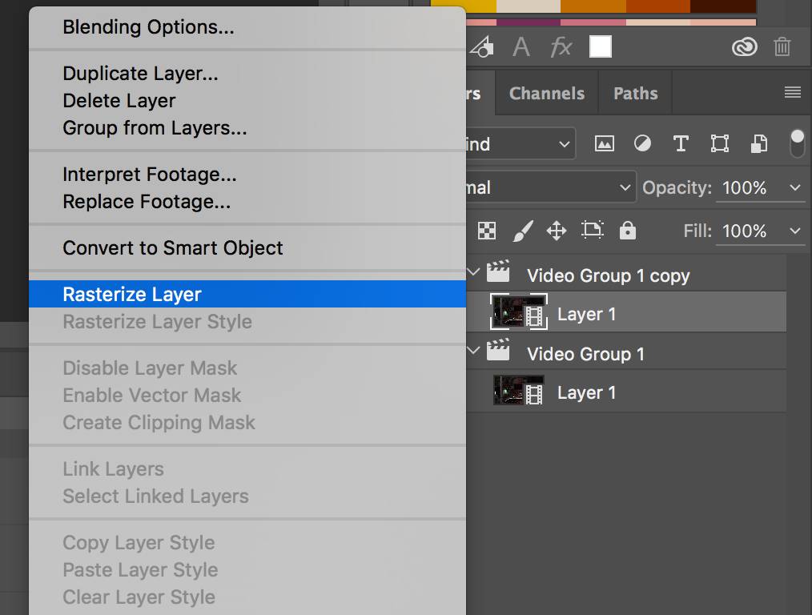
Task: Click the Creative Cloud library sync icon
Action: [744, 47]
